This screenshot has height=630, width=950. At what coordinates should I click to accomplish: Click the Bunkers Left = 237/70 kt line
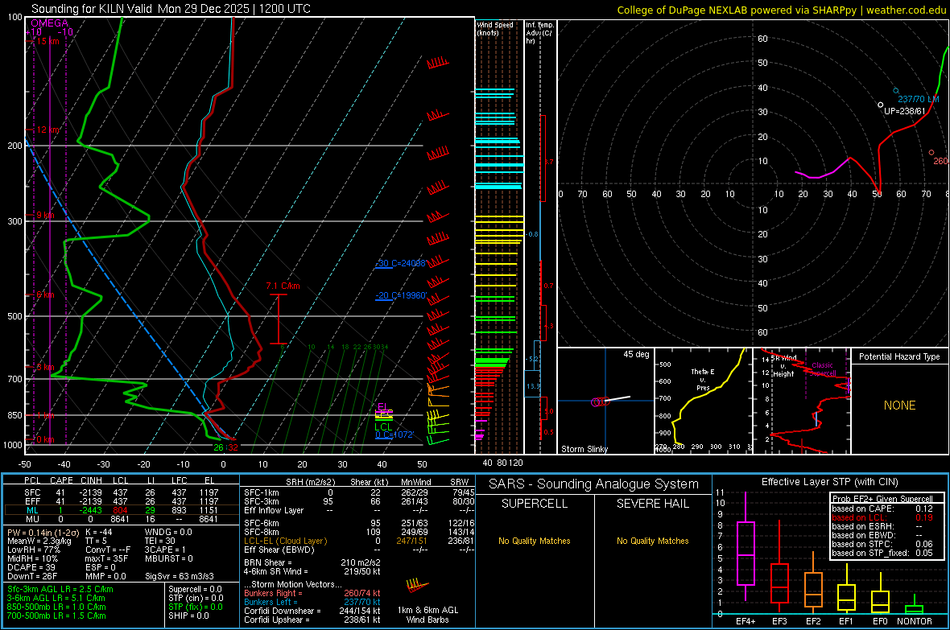(x=312, y=602)
